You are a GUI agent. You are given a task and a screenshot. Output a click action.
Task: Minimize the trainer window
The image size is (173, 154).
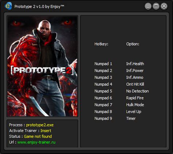click(148, 6)
